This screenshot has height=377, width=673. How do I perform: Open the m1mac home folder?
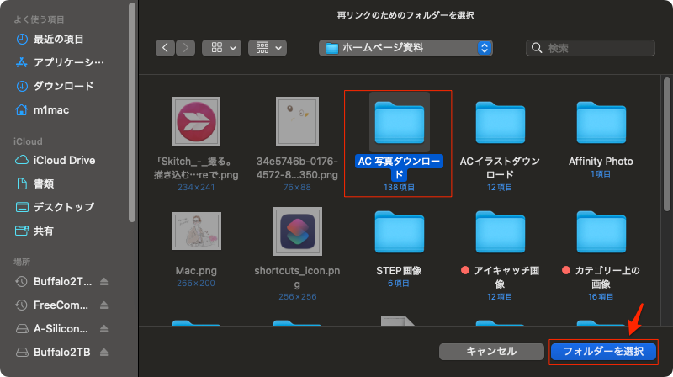pyautogui.click(x=53, y=109)
